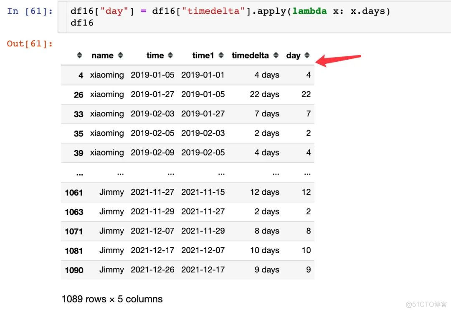Sort table by time column arrows

tap(170, 55)
